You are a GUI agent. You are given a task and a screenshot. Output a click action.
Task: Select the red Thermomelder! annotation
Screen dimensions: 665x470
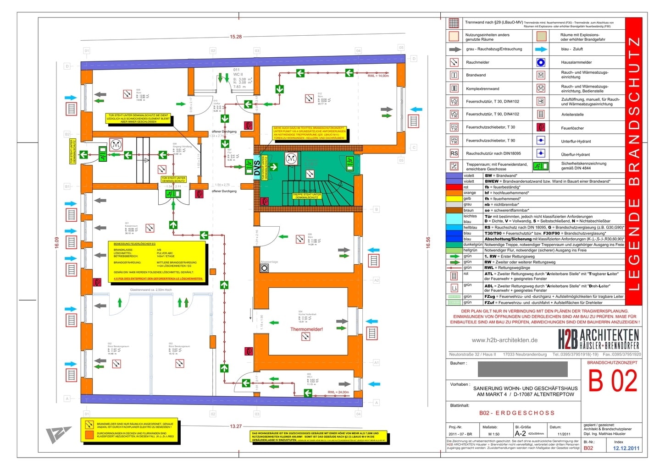click(306, 329)
